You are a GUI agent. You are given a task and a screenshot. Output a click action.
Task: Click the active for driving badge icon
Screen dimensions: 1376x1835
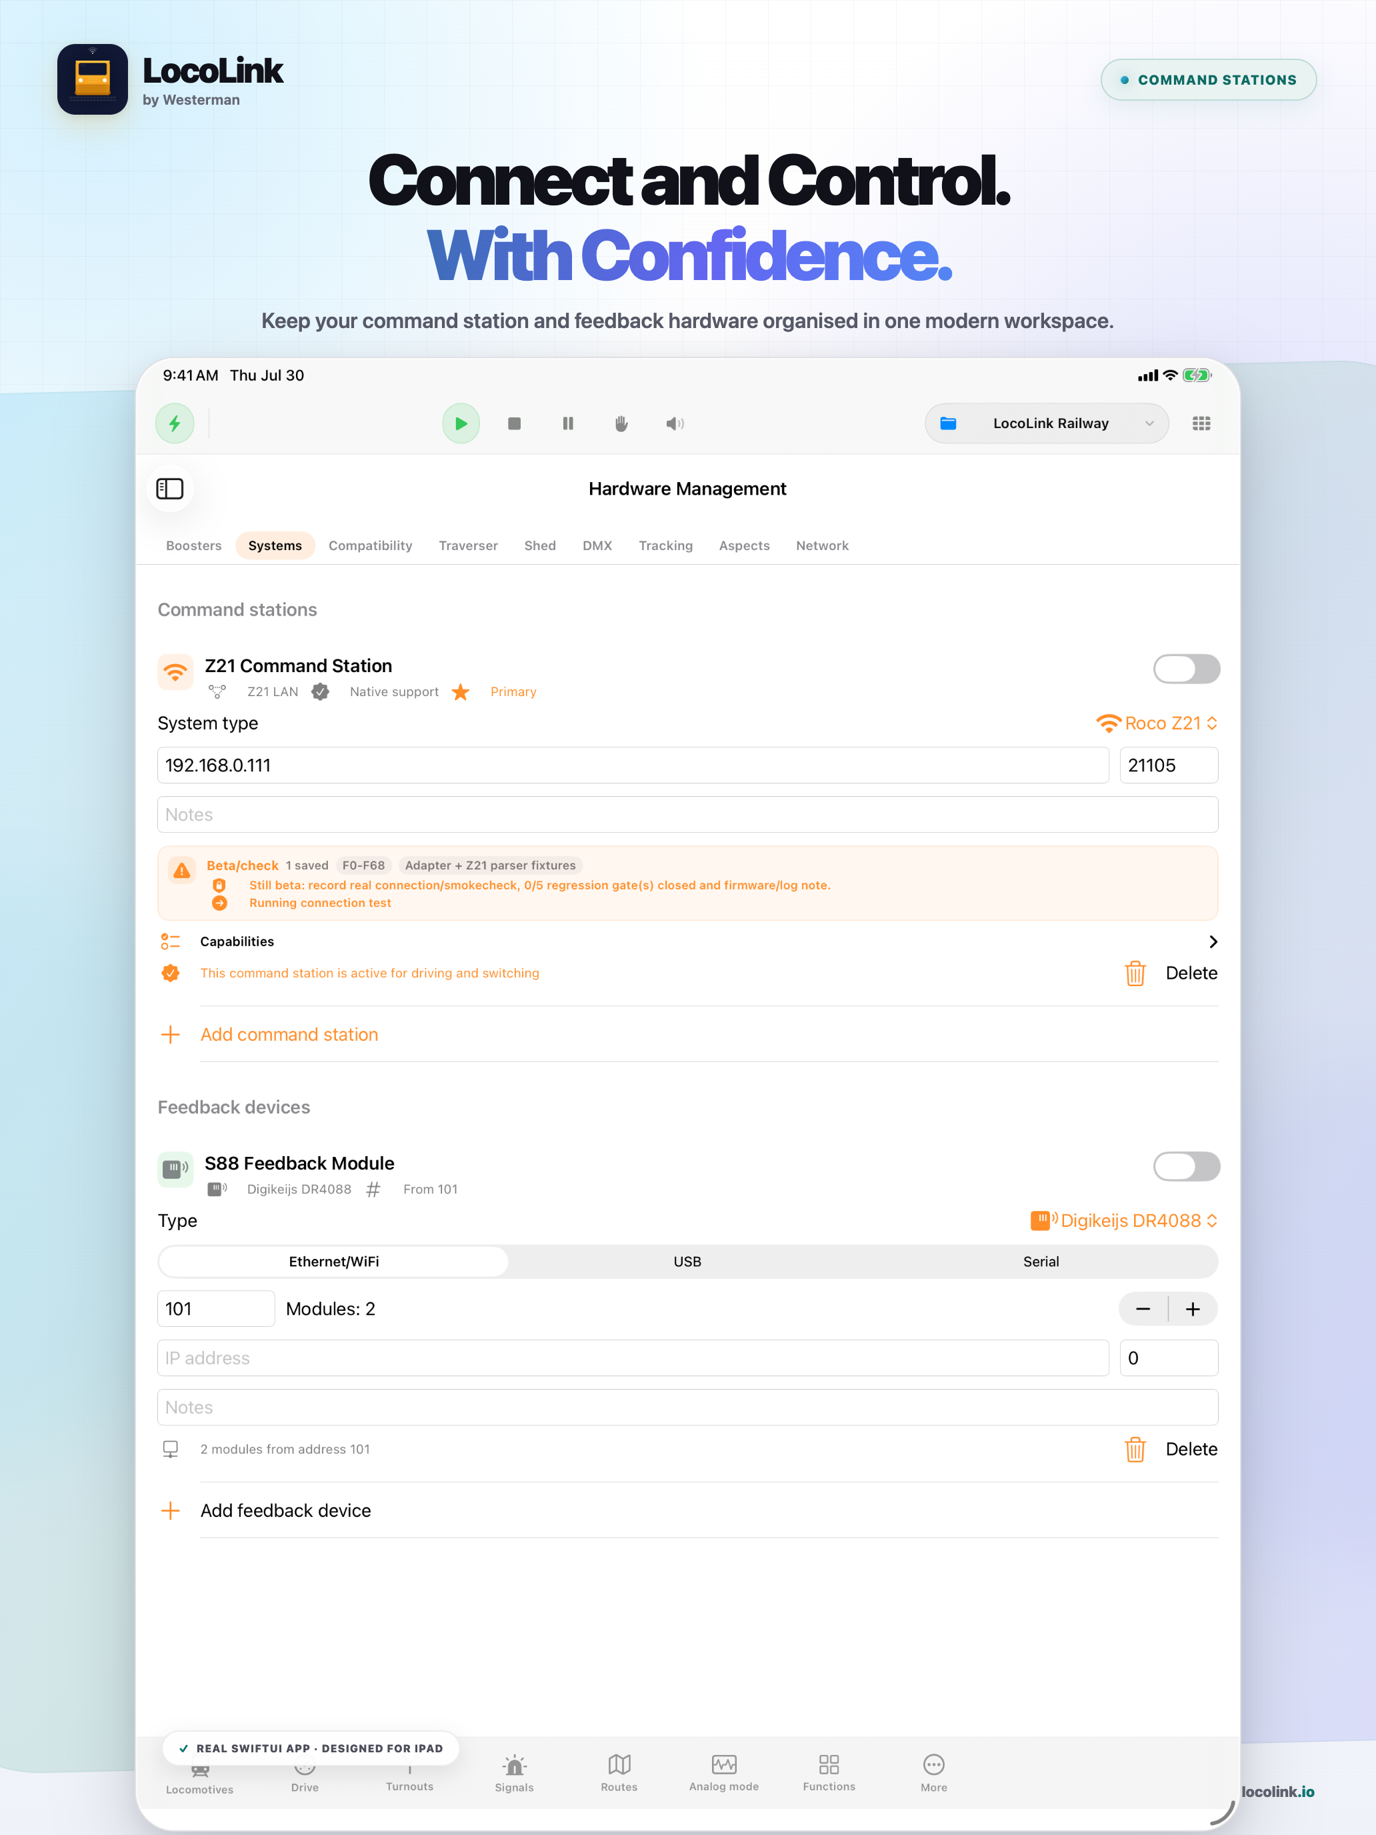click(x=171, y=973)
